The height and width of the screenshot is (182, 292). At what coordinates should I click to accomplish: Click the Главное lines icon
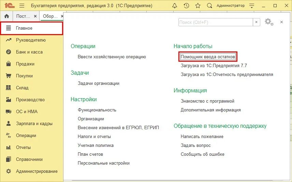9,28
